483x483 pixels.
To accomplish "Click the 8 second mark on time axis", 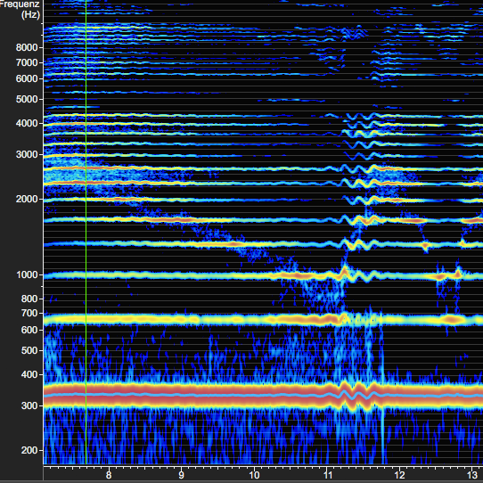I will [109, 475].
